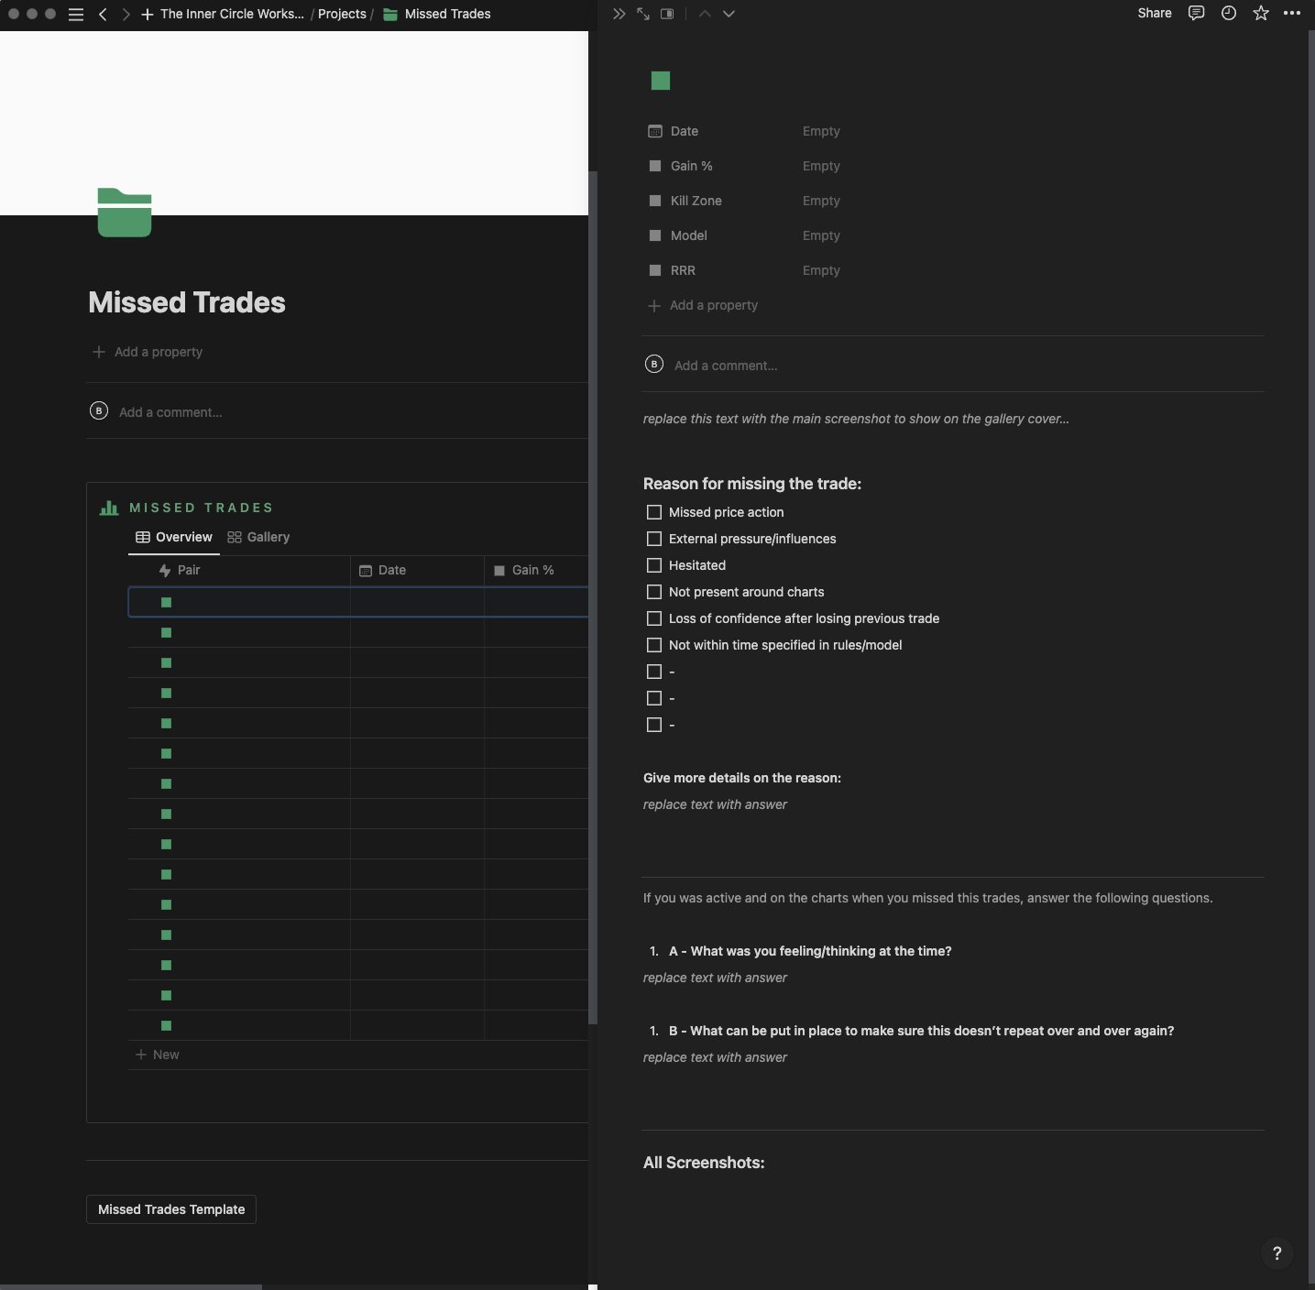Screen dimensions: 1315x1290
Task: Go to previous page with up chevron
Action: [705, 13]
